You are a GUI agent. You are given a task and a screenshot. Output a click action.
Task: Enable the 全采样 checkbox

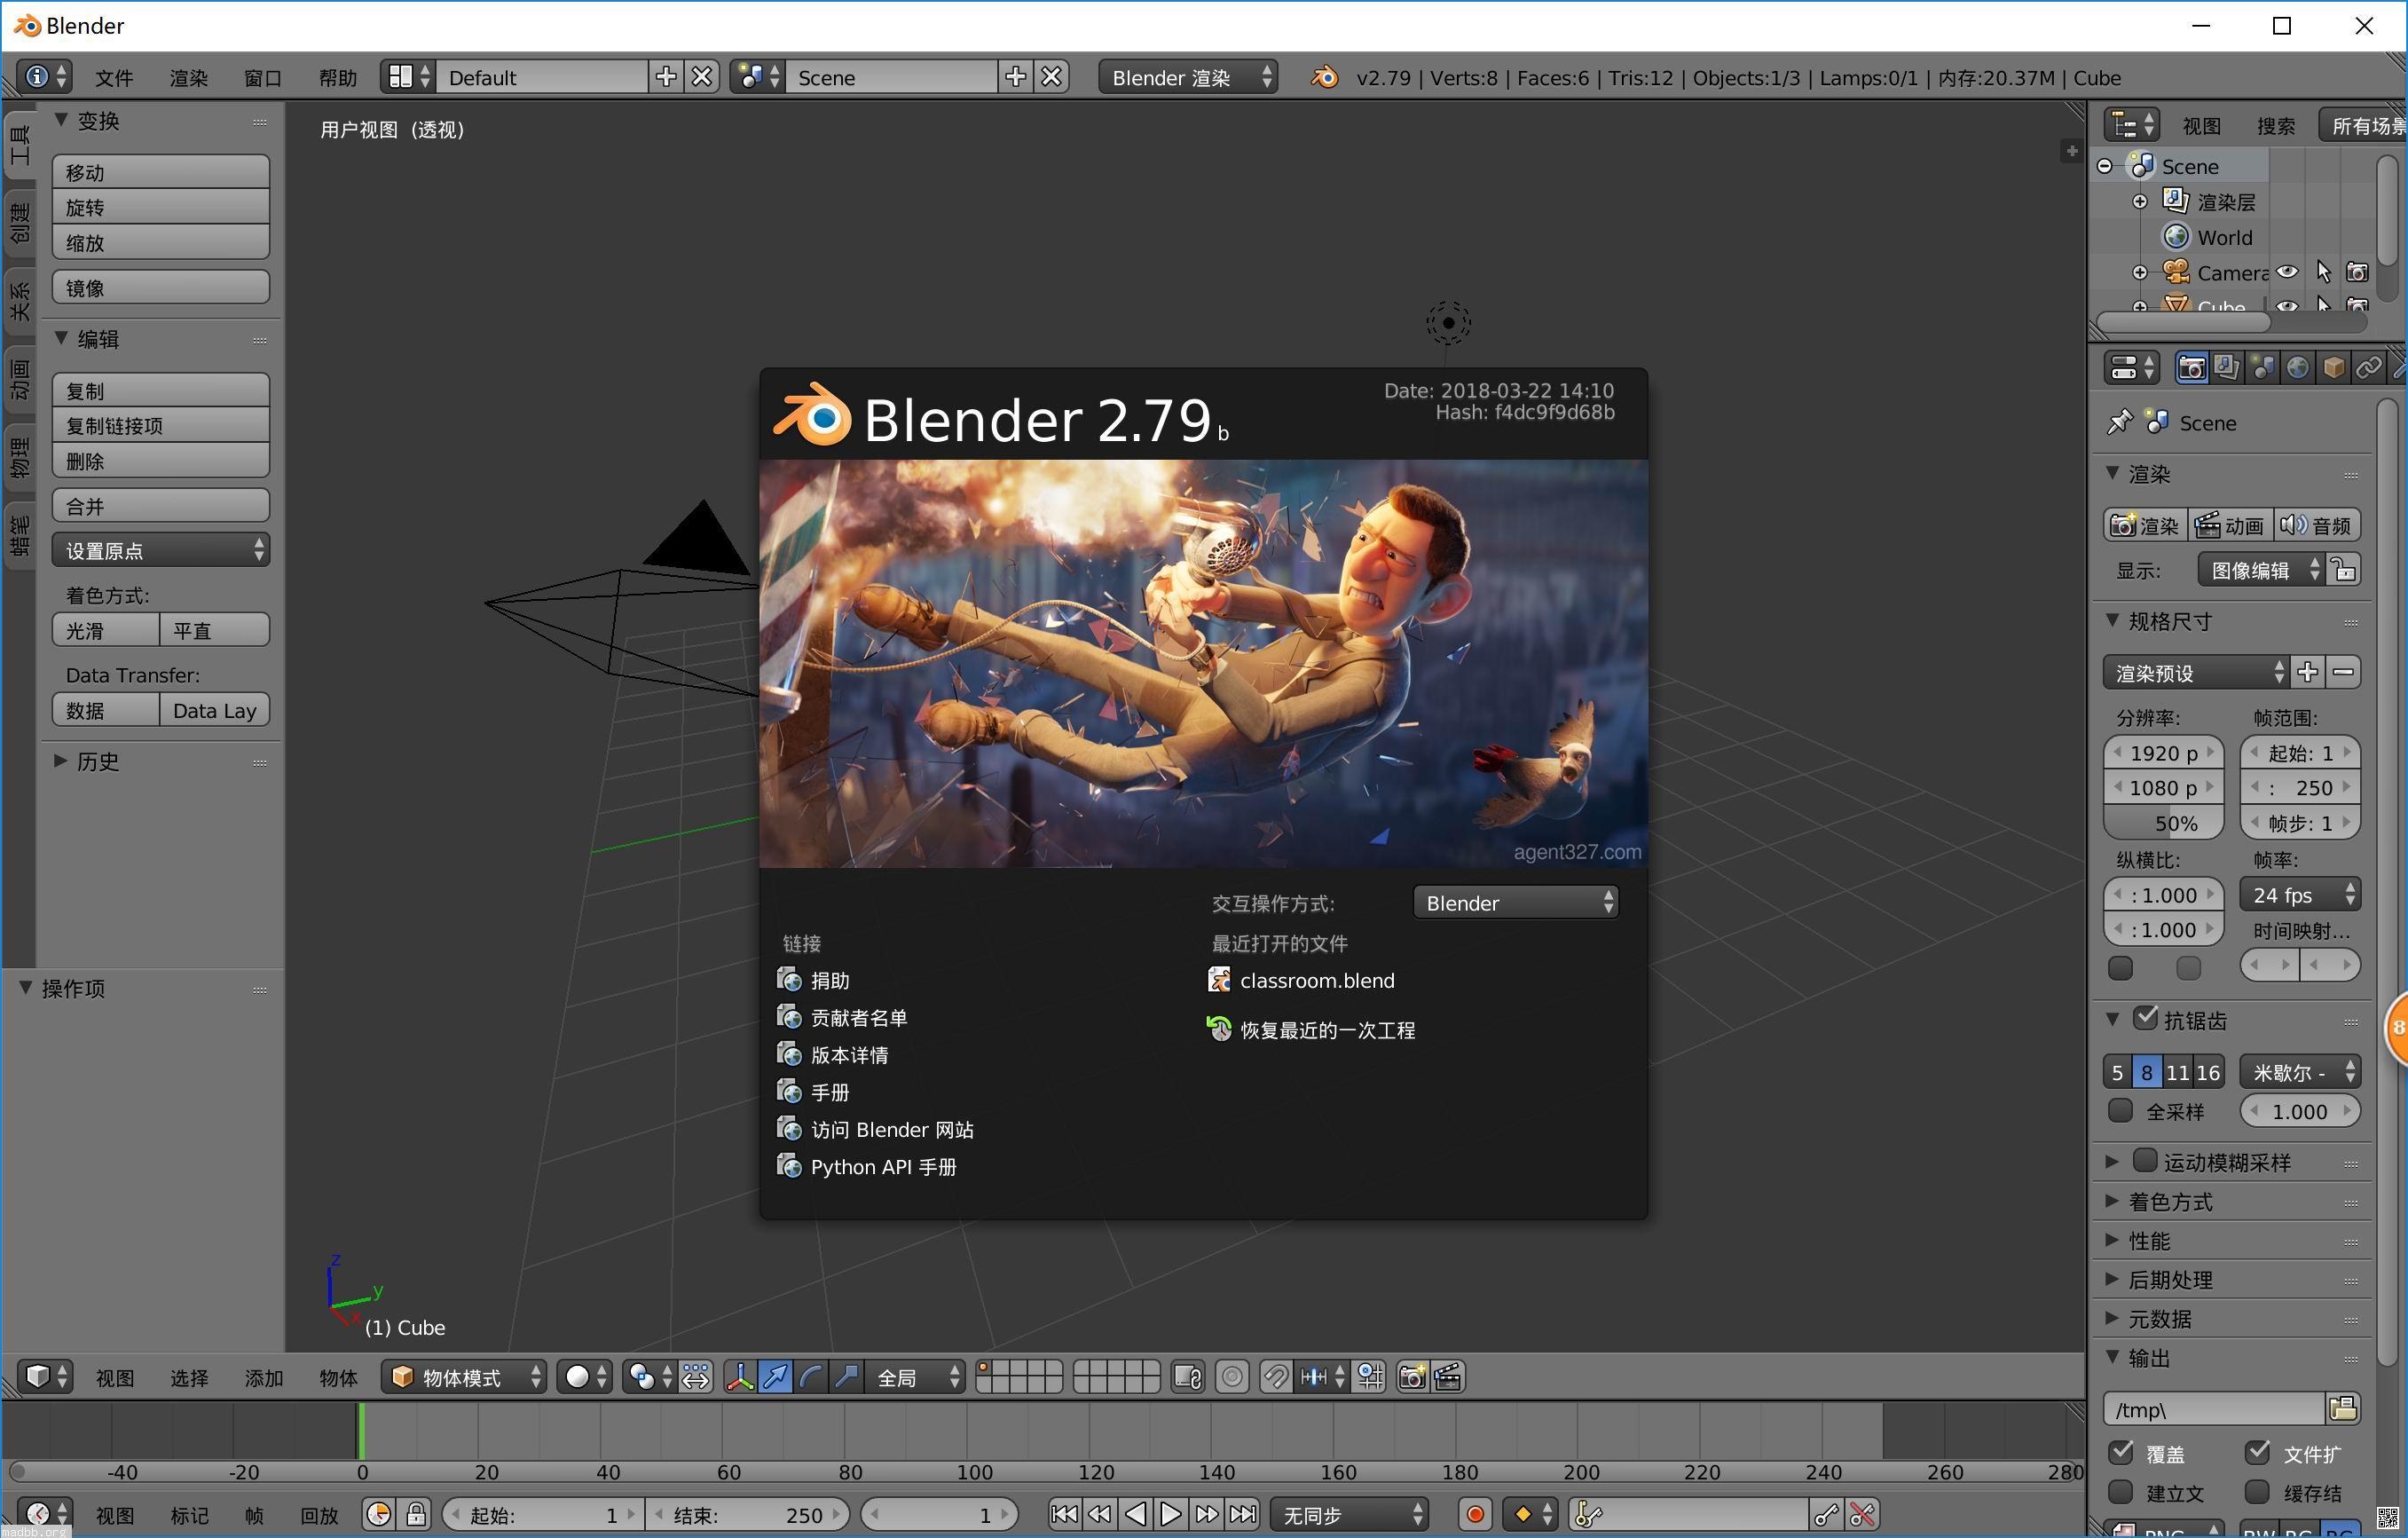[2120, 1111]
